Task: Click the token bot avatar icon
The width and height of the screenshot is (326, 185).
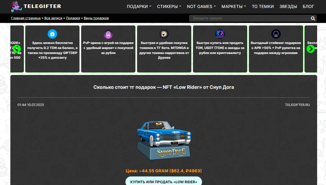Action: (x=164, y=34)
